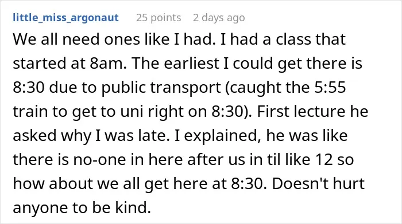402x224 pixels.
Task: Open the little_miss_argonaut user profile
Action: coord(65,18)
